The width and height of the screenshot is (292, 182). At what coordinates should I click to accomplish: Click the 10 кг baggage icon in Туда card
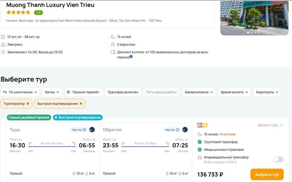(x=74, y=174)
